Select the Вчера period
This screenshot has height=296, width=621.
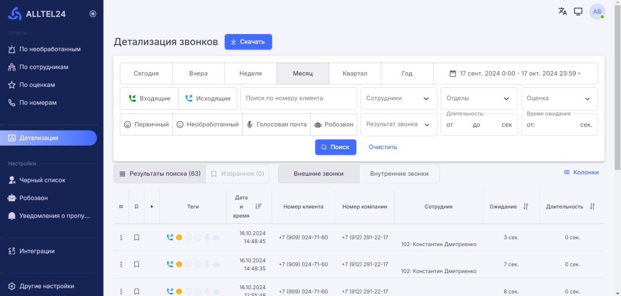198,74
